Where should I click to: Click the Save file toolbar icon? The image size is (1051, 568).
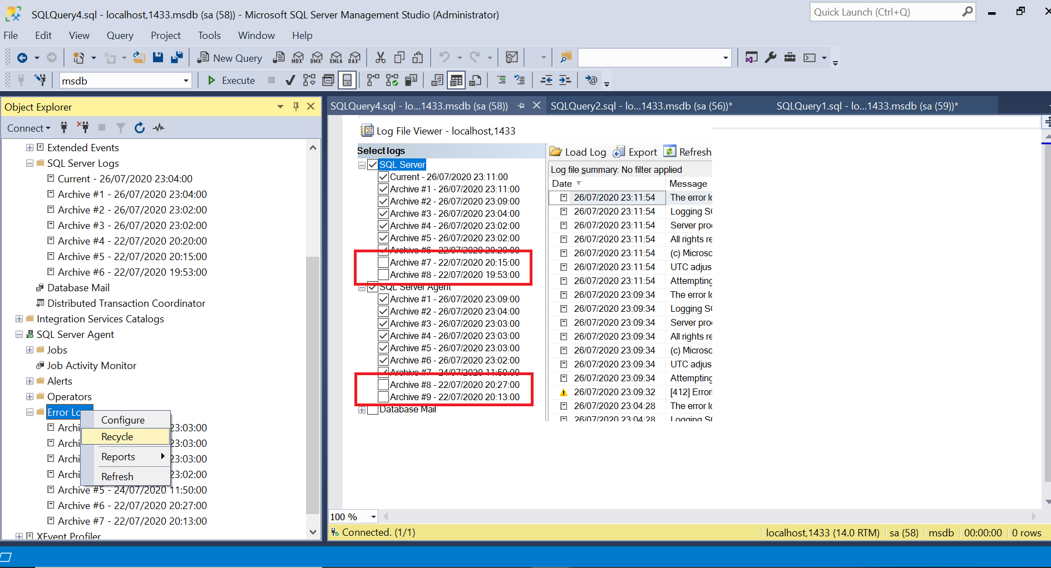tap(158, 58)
